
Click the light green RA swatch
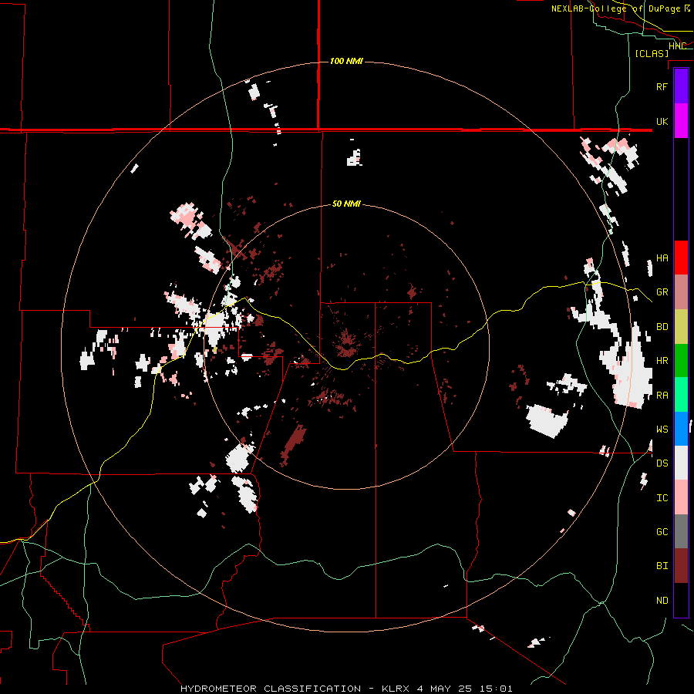pos(681,396)
